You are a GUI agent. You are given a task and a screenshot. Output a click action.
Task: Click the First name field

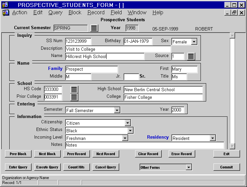[x=185, y=69]
